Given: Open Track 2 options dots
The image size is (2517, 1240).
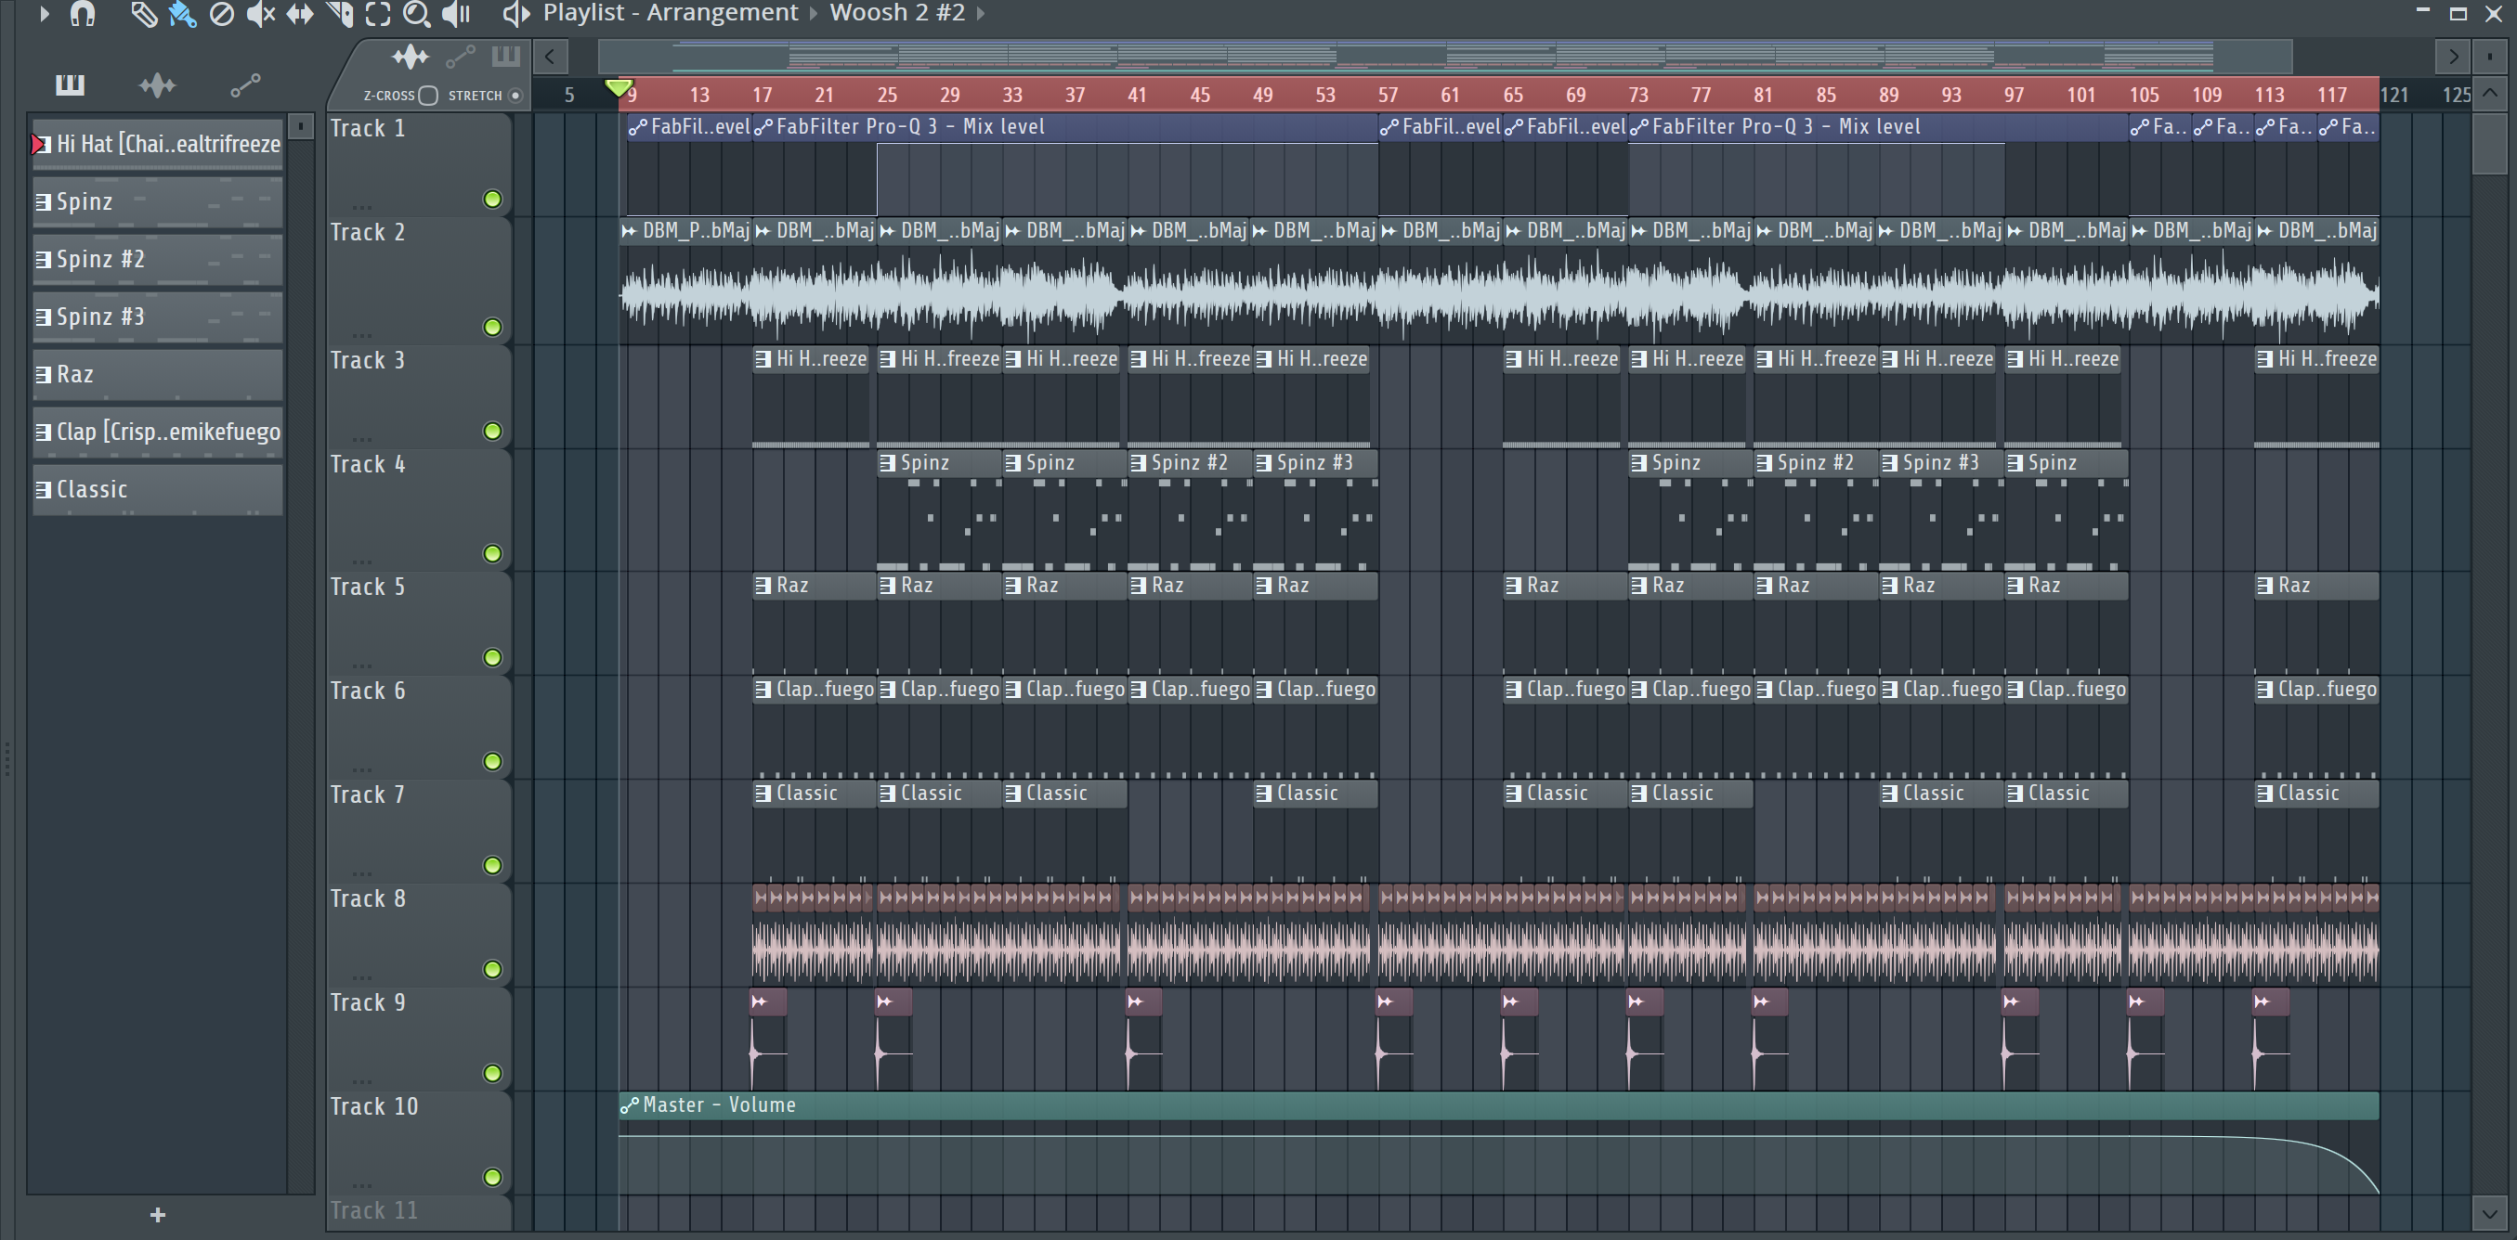Looking at the screenshot, I should tap(362, 335).
